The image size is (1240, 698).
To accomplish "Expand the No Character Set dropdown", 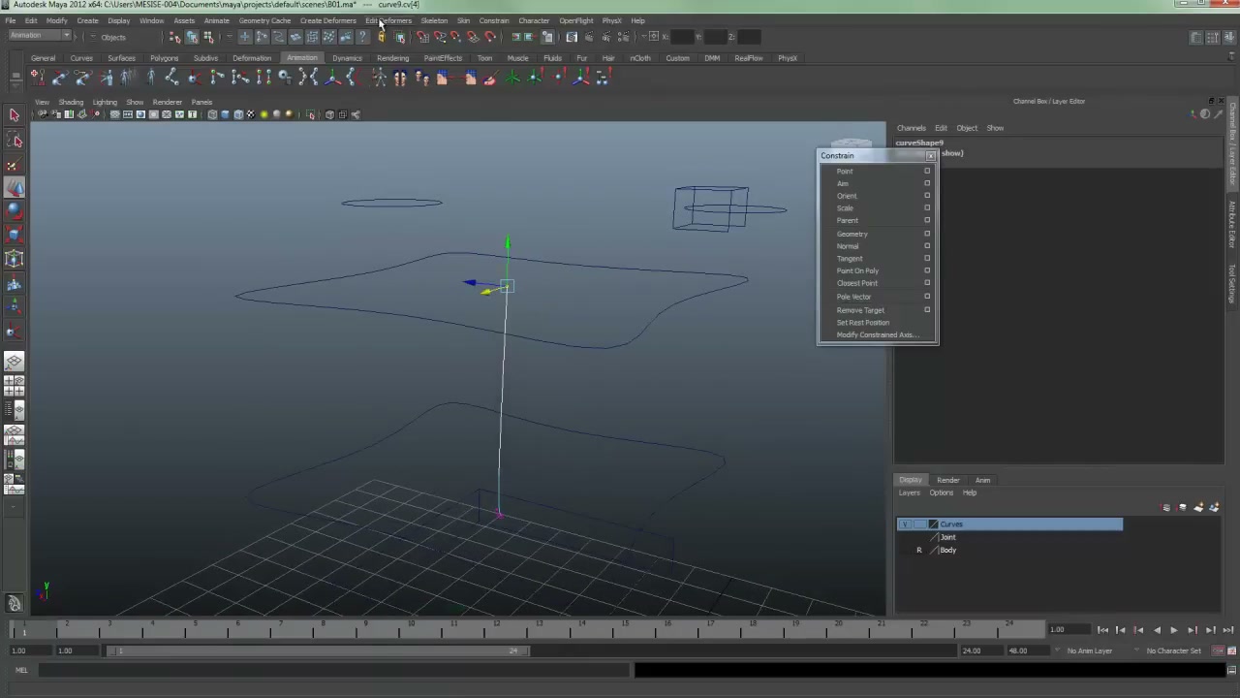I will [x=1173, y=650].
